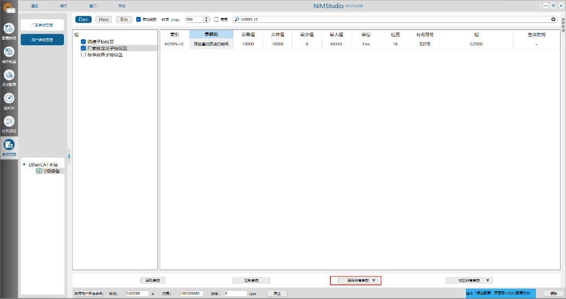The height and width of the screenshot is (299, 566).
Task: Uncheck the 通信子协议区 group checkbox
Action: pos(83,42)
